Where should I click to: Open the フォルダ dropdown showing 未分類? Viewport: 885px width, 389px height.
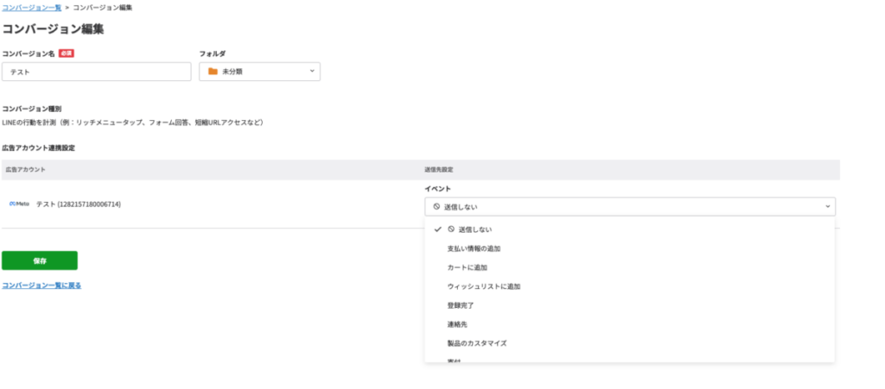(x=259, y=72)
